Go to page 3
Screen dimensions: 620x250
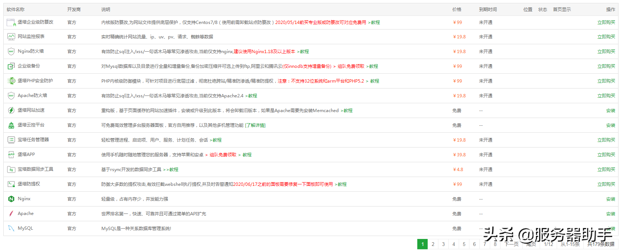[x=443, y=244]
